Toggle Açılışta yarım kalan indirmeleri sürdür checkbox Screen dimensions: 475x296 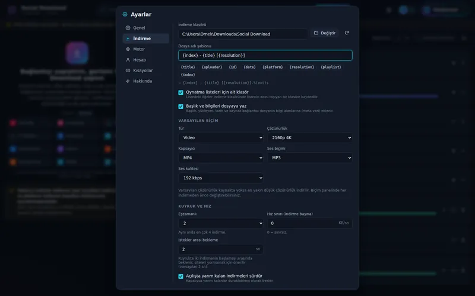click(181, 276)
